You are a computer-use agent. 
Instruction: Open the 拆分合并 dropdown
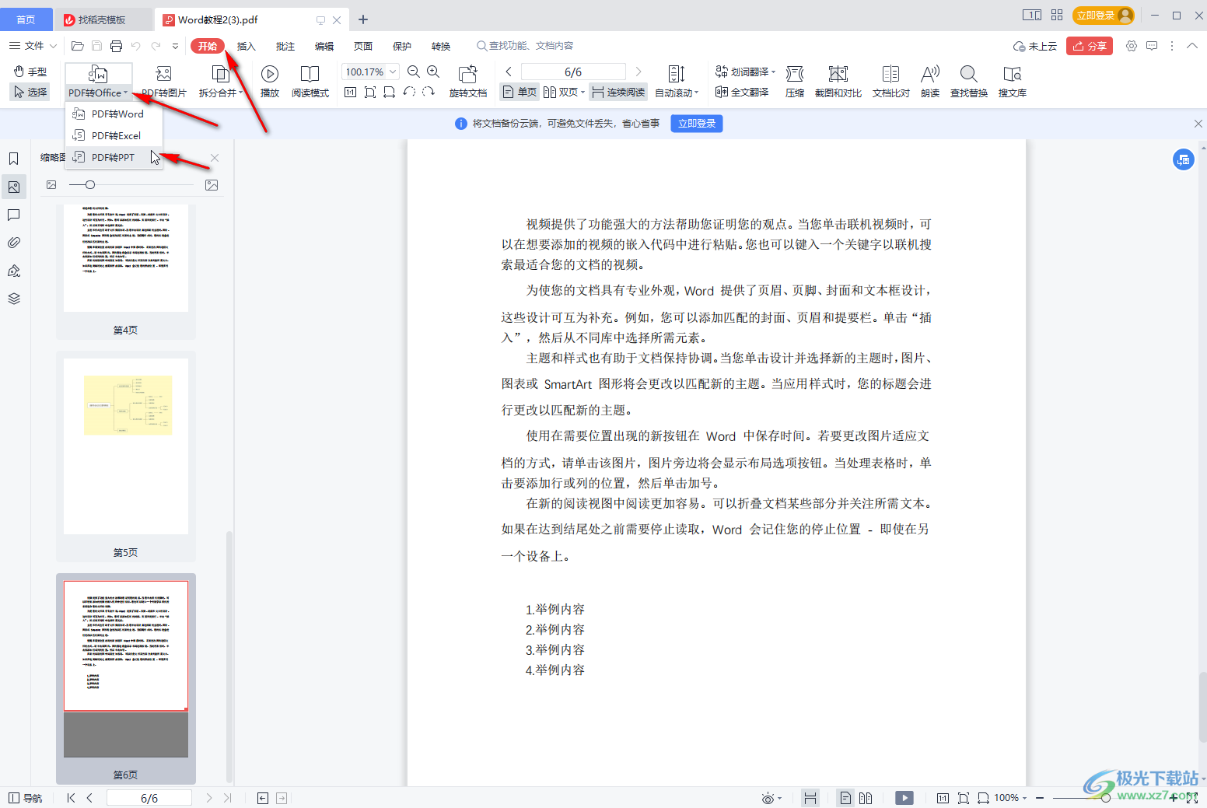coord(221,93)
